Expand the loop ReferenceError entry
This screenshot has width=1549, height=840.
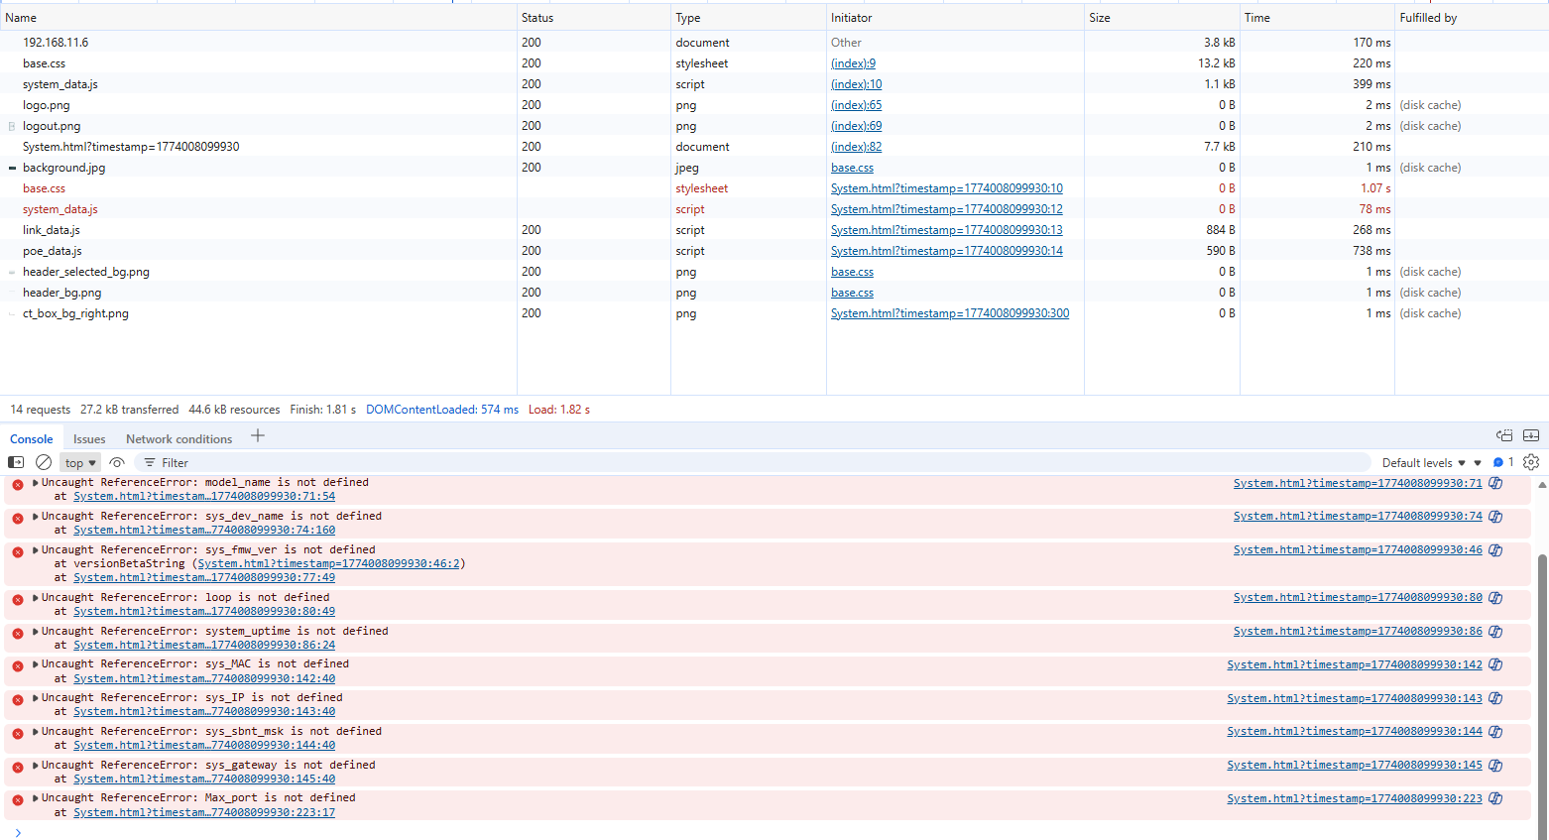click(x=36, y=597)
